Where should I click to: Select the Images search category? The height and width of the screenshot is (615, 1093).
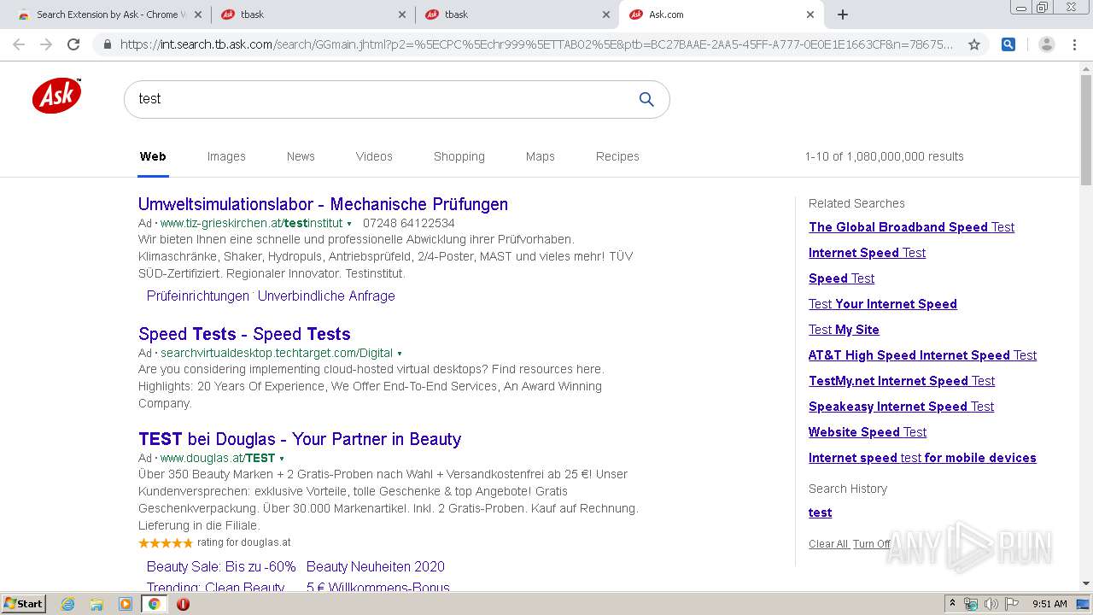(x=226, y=156)
